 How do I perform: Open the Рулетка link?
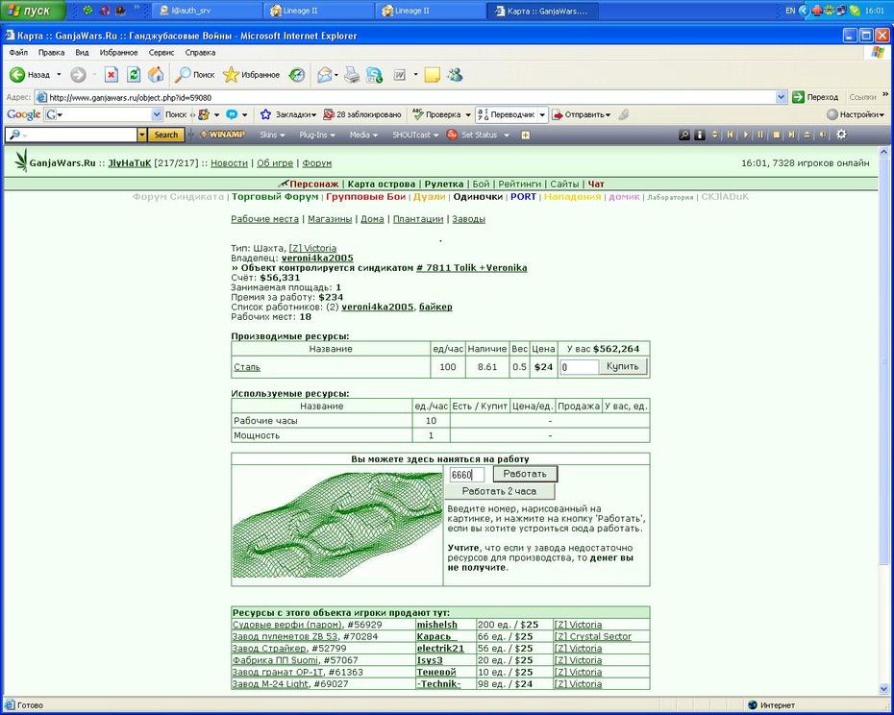[x=443, y=184]
